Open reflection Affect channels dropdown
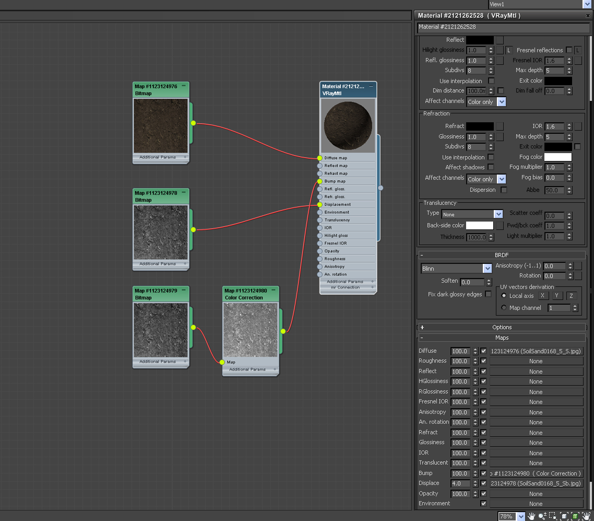Viewport: 594px width, 521px height. click(x=501, y=101)
